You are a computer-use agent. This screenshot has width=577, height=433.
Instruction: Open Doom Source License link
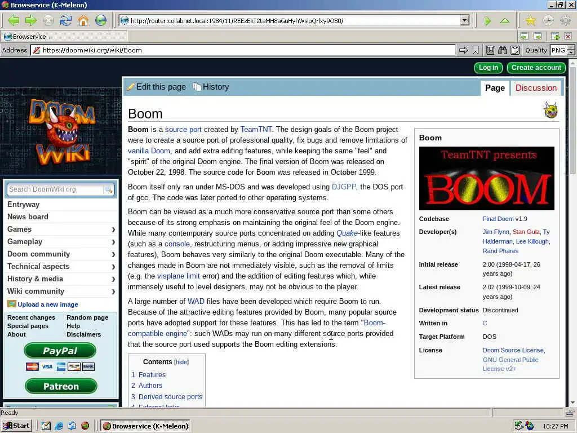[x=513, y=351]
